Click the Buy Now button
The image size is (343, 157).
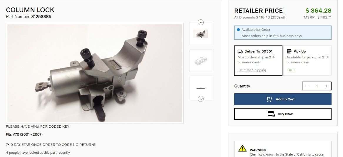point(283,114)
